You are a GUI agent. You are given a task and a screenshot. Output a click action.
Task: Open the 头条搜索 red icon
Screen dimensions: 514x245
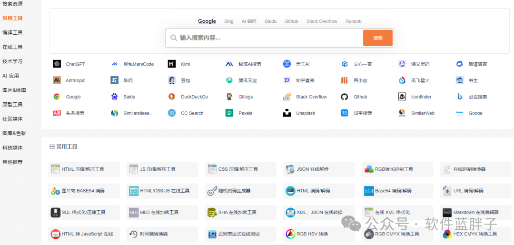pyautogui.click(x=57, y=113)
